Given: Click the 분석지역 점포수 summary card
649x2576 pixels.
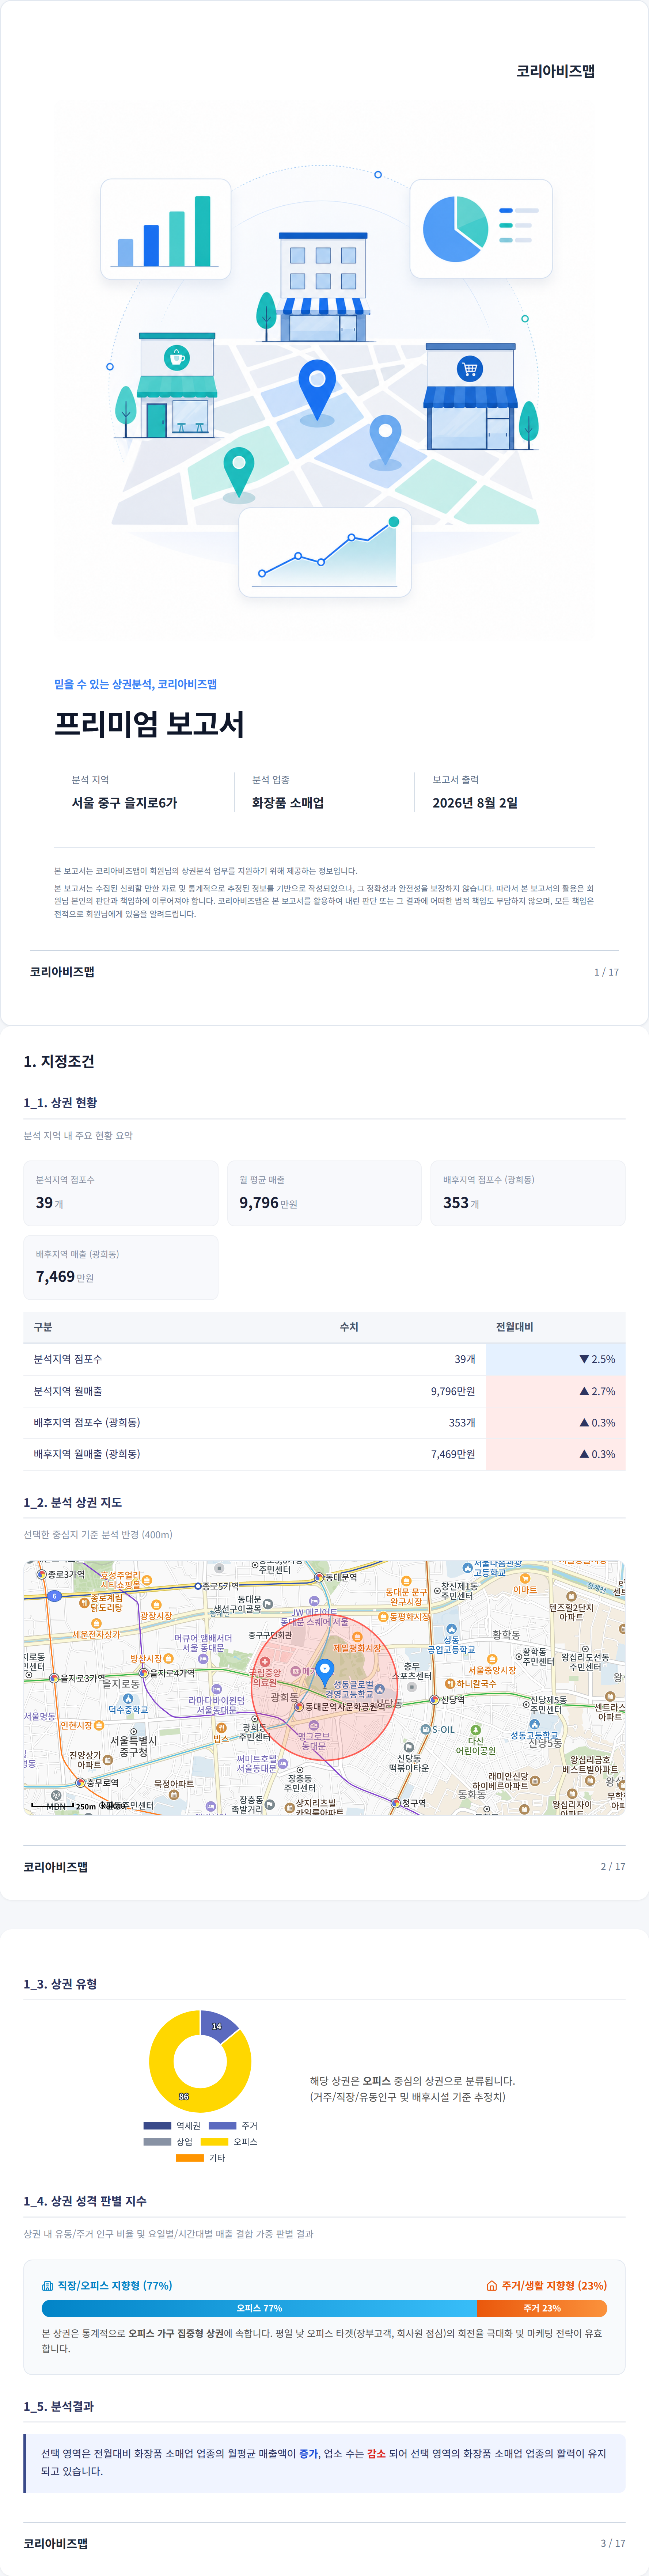Looking at the screenshot, I should tap(121, 1193).
